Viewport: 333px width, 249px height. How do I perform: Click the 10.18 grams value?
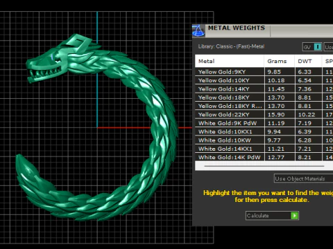pyautogui.click(x=276, y=80)
